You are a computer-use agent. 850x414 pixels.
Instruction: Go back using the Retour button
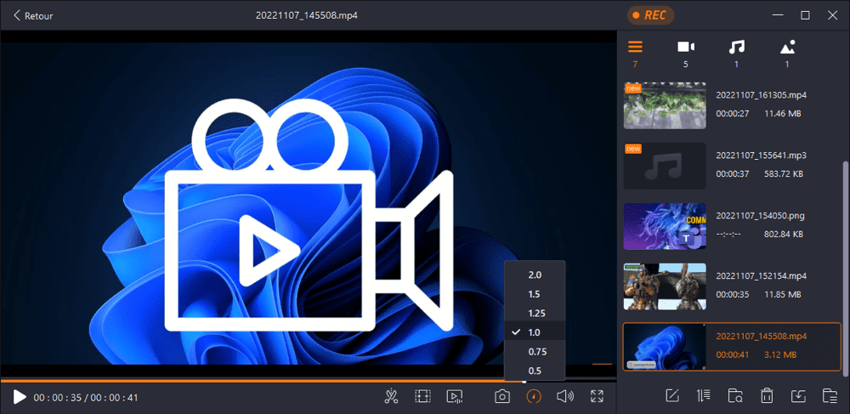coord(33,15)
